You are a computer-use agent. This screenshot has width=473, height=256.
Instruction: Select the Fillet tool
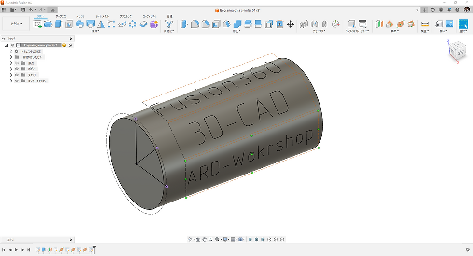pos(195,24)
